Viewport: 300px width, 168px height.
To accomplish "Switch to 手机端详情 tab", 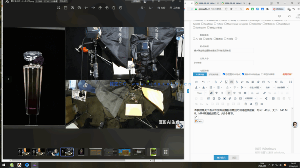I will point(214,74).
